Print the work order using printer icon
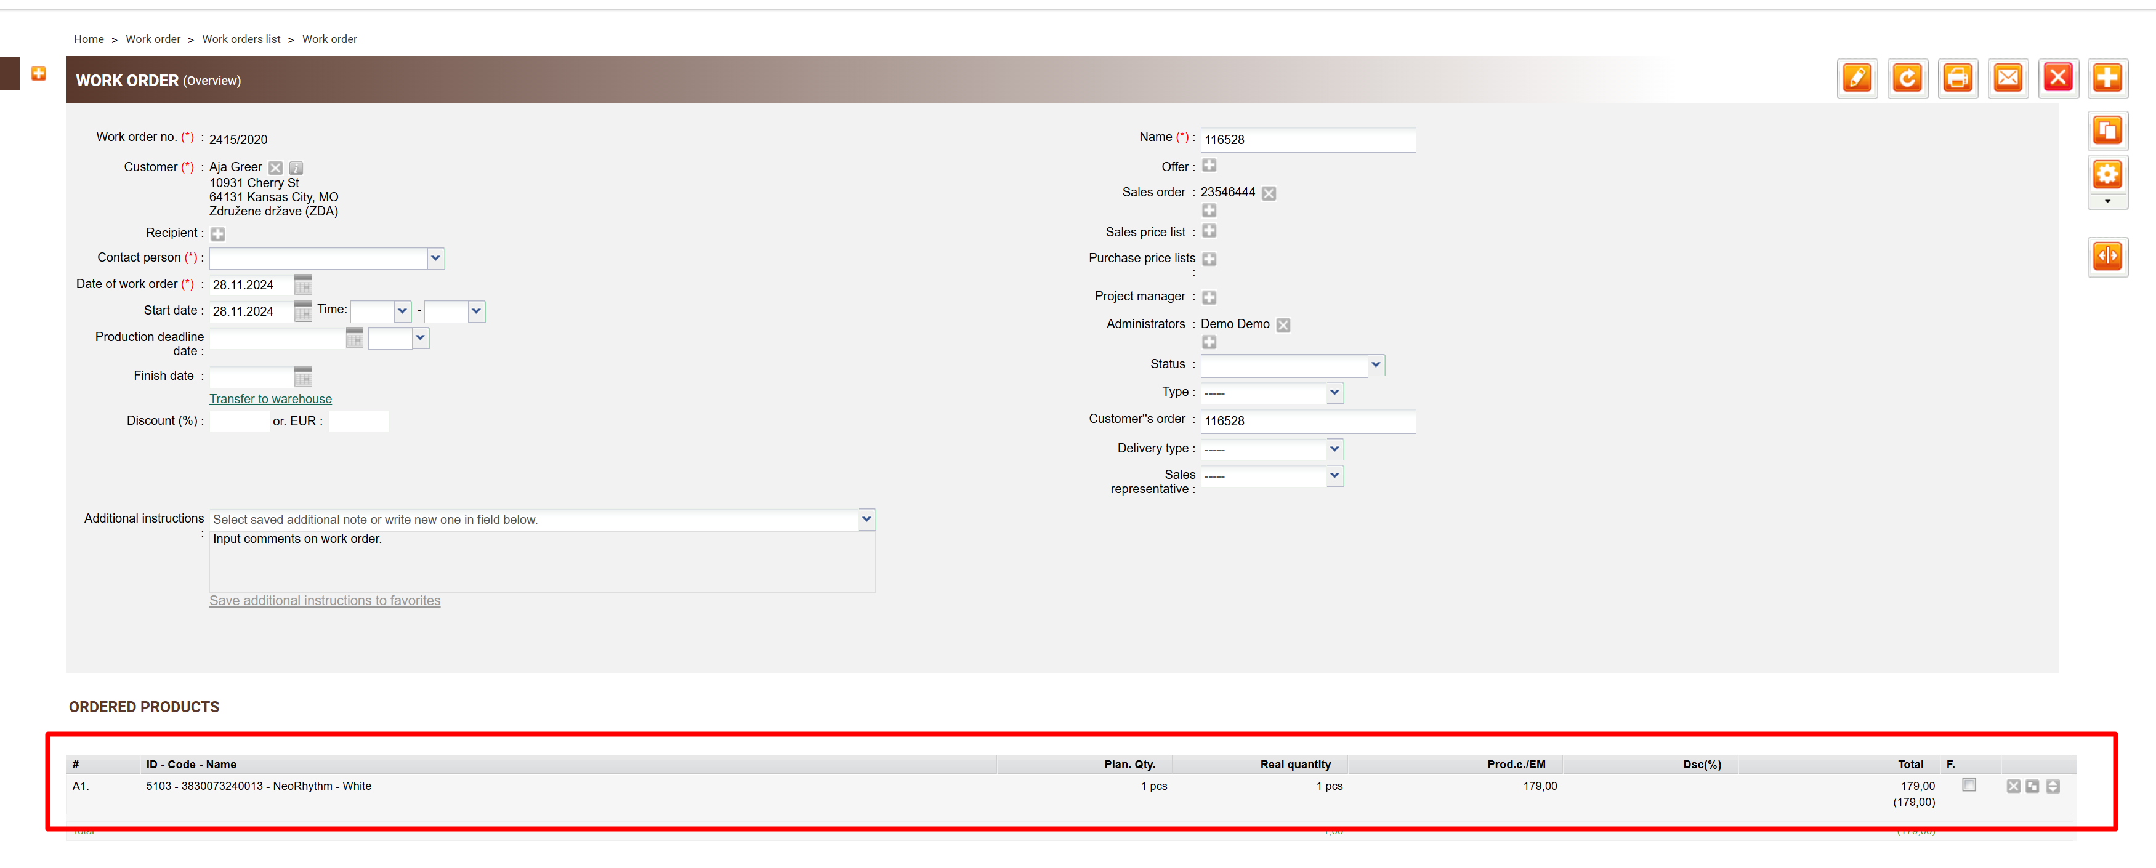Screen dimensions: 2156x868 (1957, 79)
